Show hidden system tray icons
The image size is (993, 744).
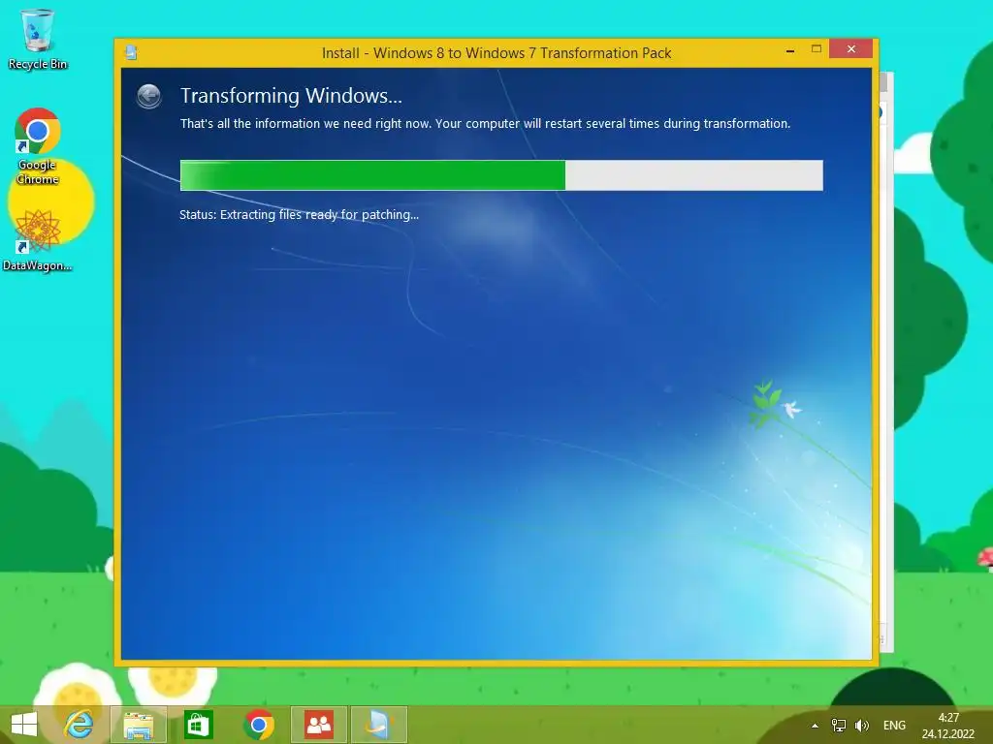point(815,726)
